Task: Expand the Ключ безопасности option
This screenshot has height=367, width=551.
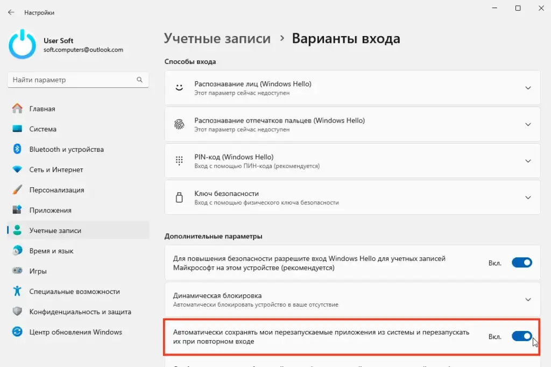Action: click(528, 197)
